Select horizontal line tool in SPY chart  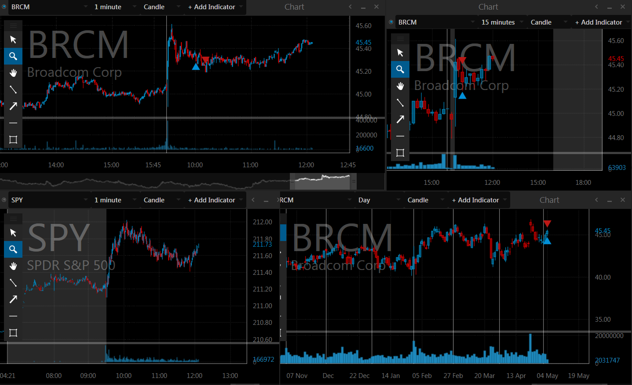click(13, 316)
